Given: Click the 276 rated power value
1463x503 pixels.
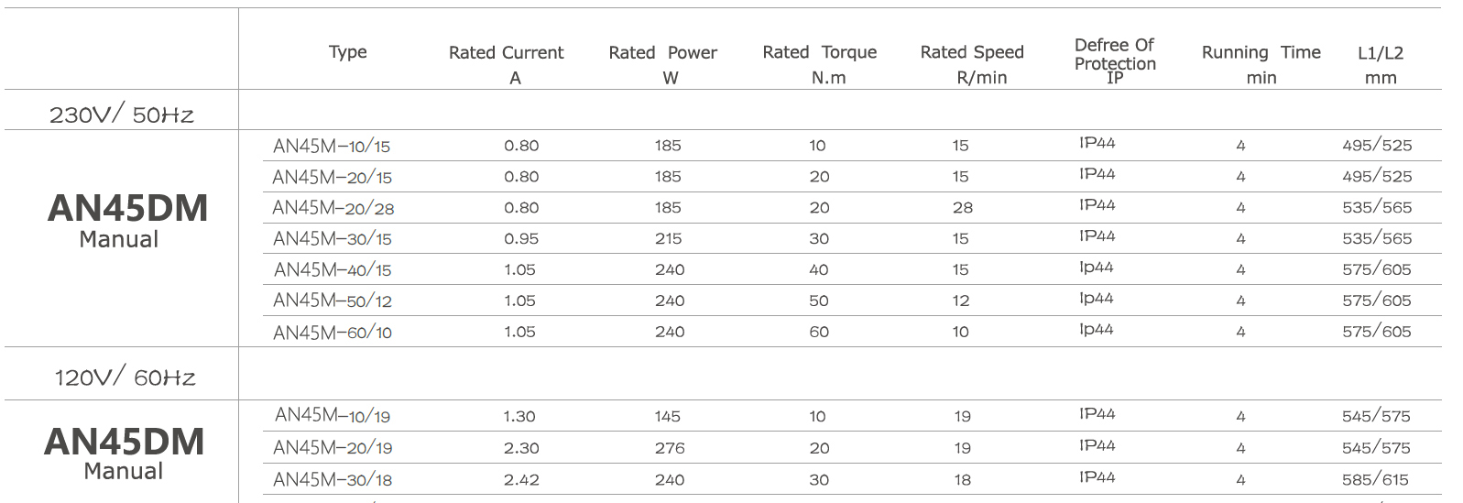Looking at the screenshot, I should (670, 448).
